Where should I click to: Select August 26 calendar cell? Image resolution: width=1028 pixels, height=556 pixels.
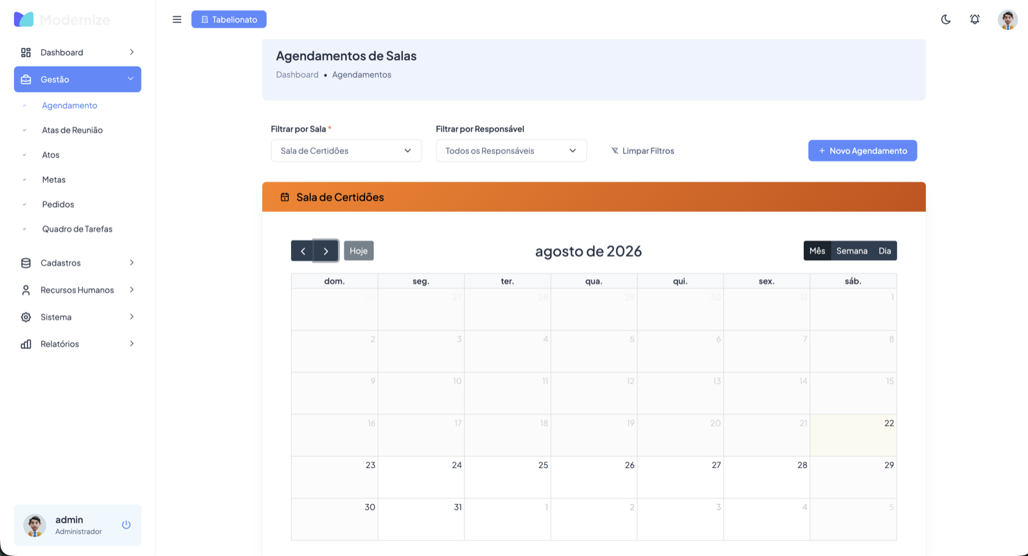(x=594, y=478)
